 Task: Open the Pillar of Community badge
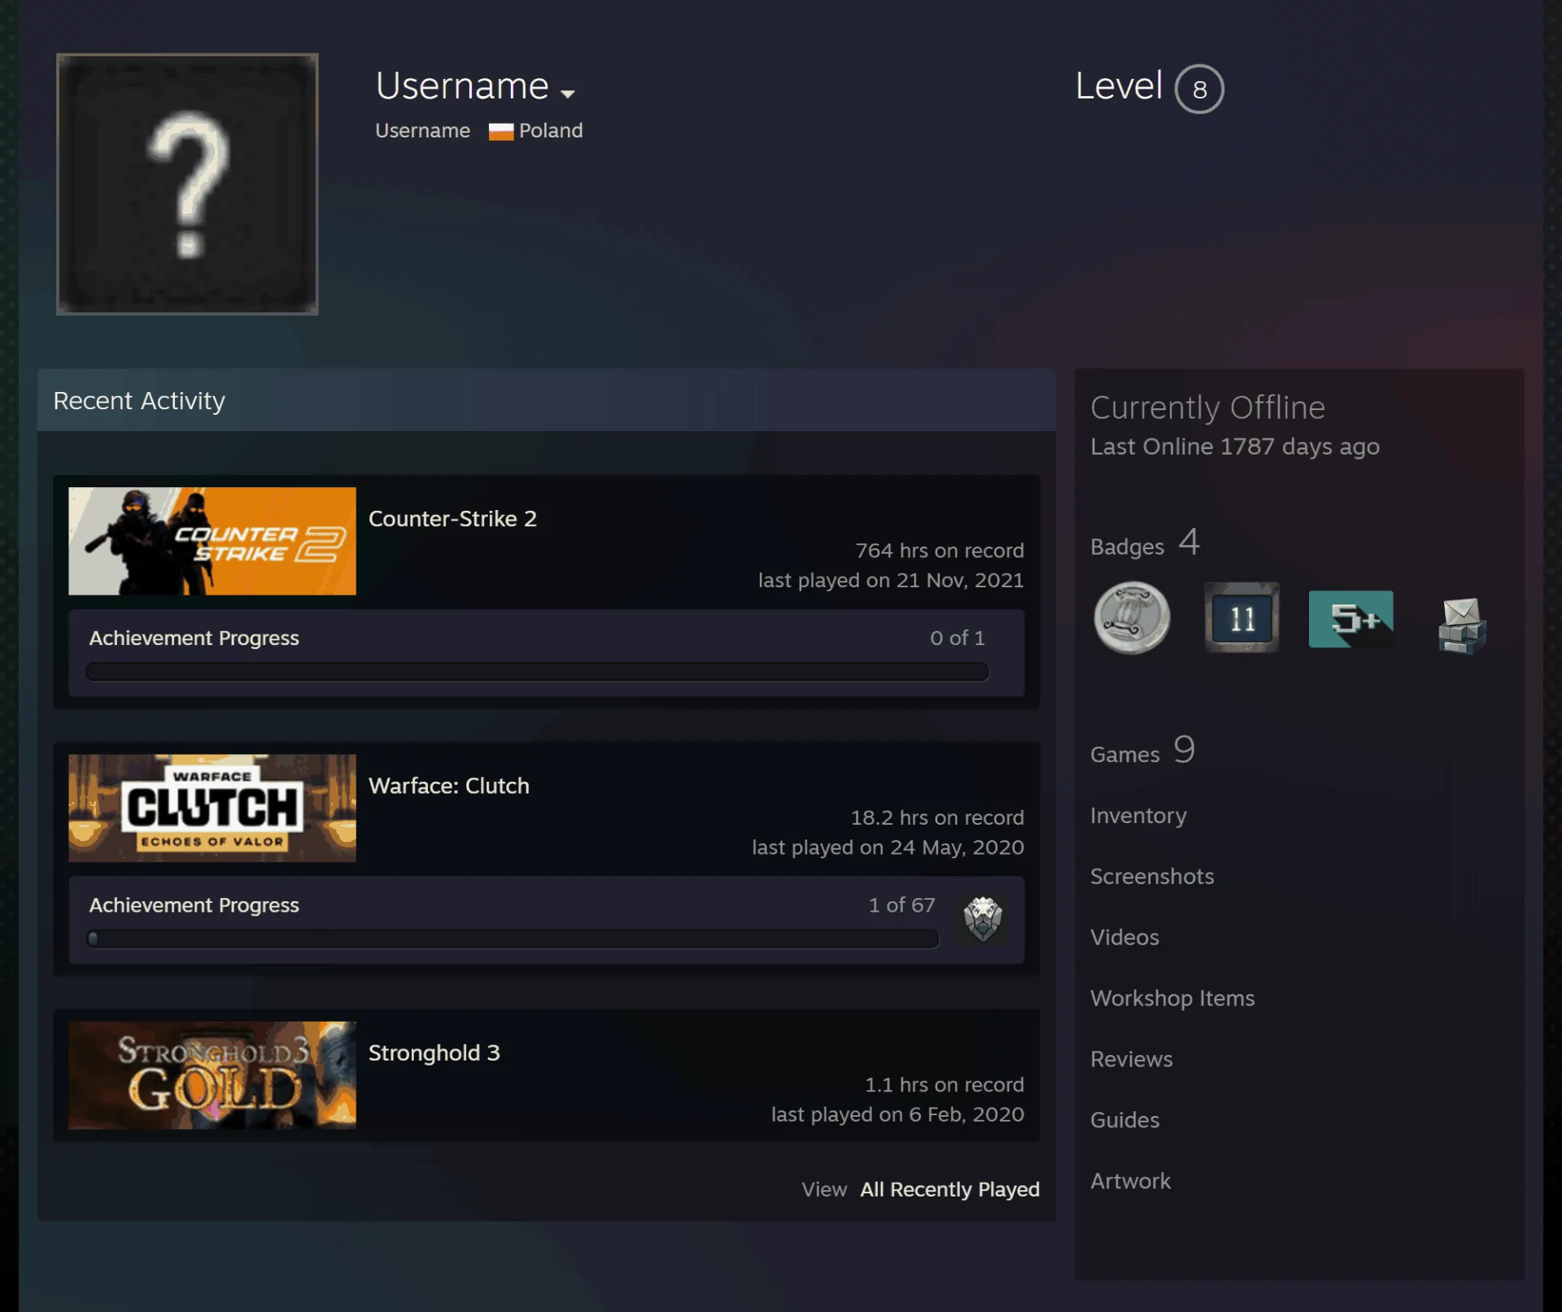tap(1132, 618)
